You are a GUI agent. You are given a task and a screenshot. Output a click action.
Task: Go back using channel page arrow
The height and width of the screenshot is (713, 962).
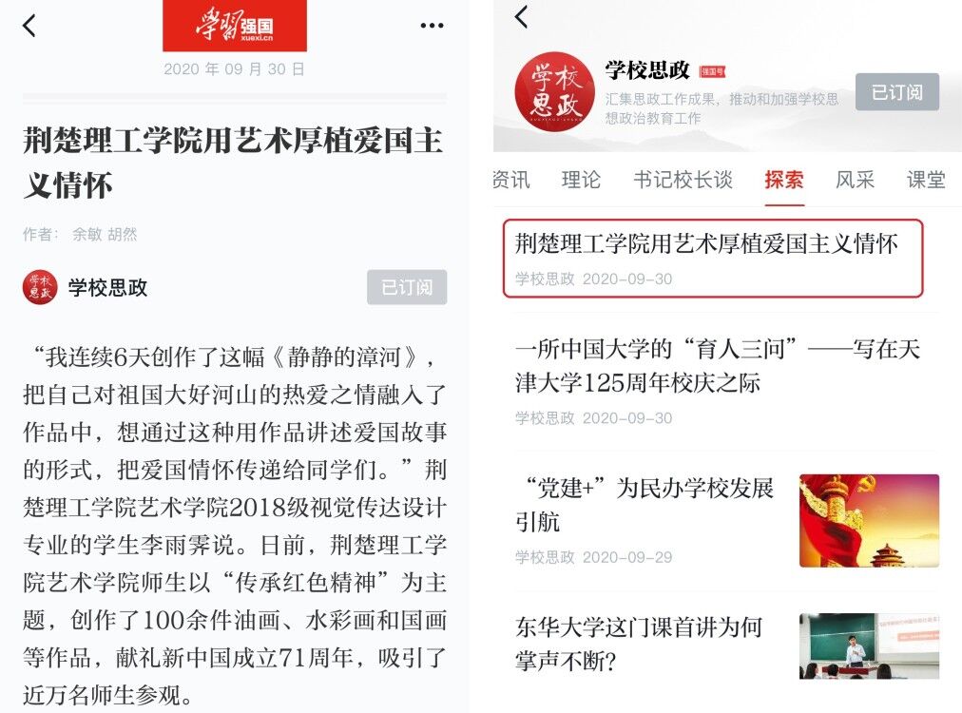pos(522,16)
